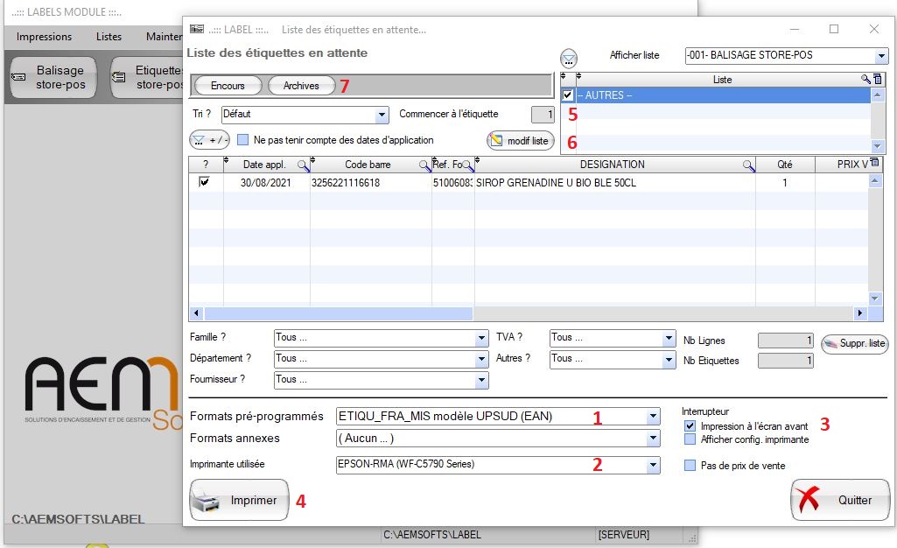Open the Impressions menu

coord(44,37)
